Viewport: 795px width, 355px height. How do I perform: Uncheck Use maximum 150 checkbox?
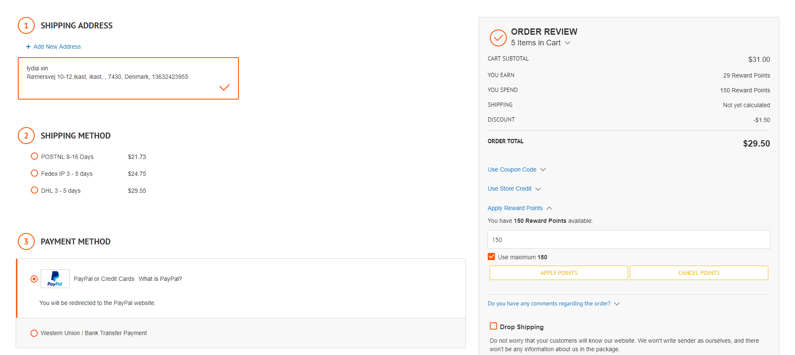click(491, 257)
